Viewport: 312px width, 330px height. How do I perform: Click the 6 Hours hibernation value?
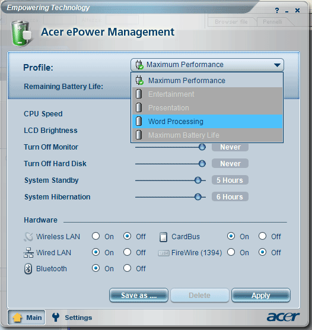pos(230,197)
